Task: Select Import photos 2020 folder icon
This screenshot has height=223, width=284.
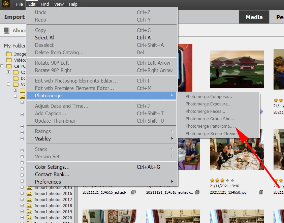Action: coord(29,218)
